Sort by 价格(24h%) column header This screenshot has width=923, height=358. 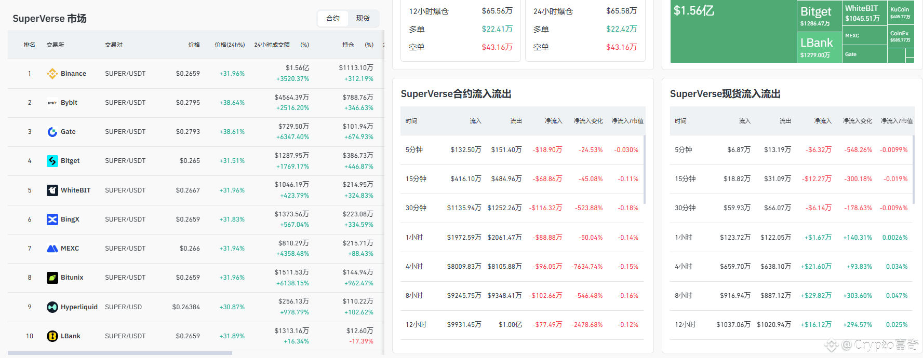pos(230,45)
